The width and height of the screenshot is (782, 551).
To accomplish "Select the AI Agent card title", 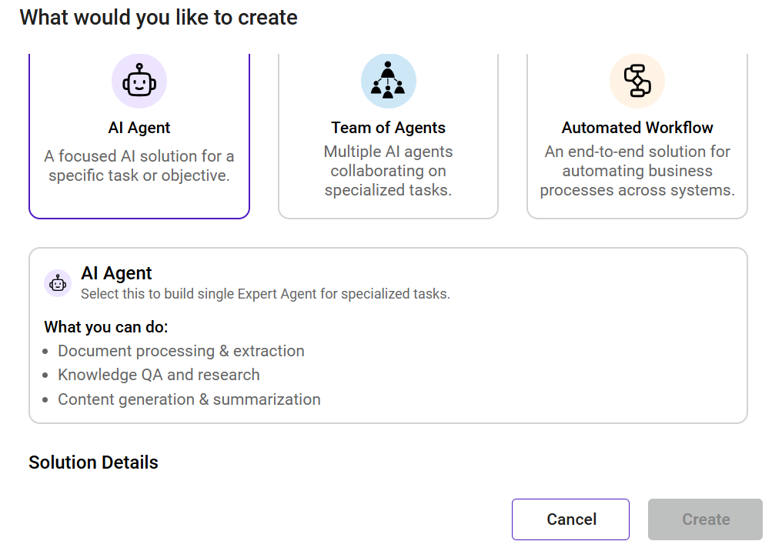I will tap(139, 128).
